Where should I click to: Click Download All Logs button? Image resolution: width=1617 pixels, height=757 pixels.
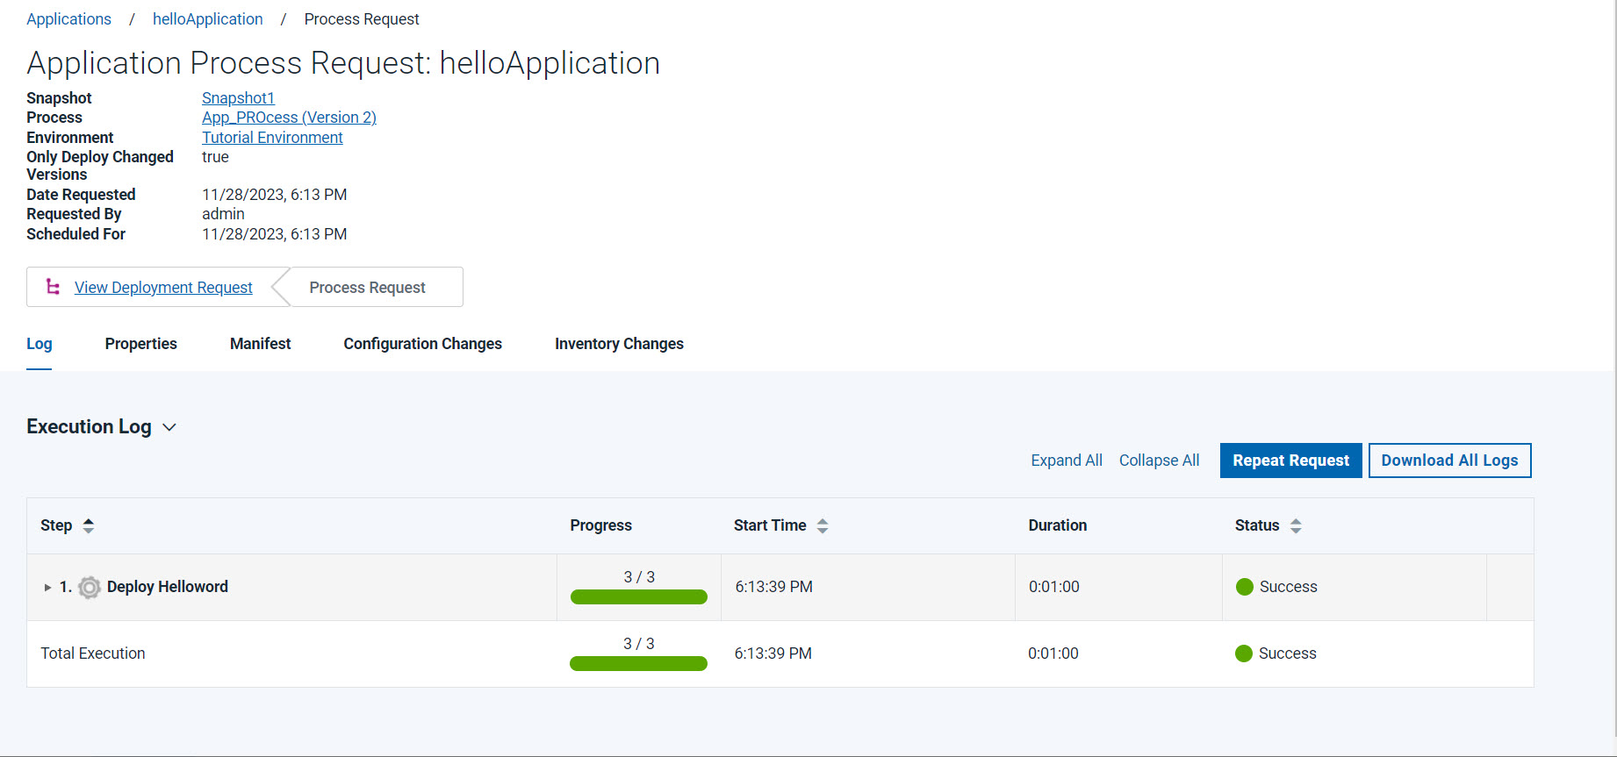(x=1449, y=461)
